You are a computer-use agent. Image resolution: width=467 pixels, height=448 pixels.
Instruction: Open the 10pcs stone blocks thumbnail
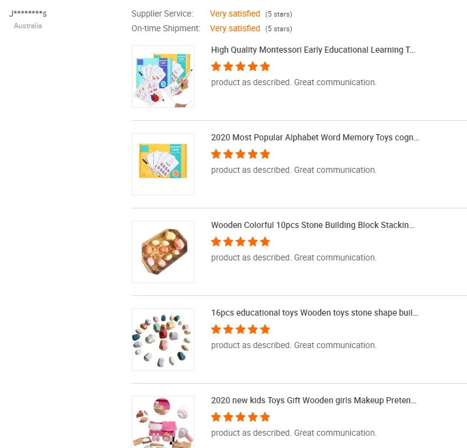click(x=163, y=252)
